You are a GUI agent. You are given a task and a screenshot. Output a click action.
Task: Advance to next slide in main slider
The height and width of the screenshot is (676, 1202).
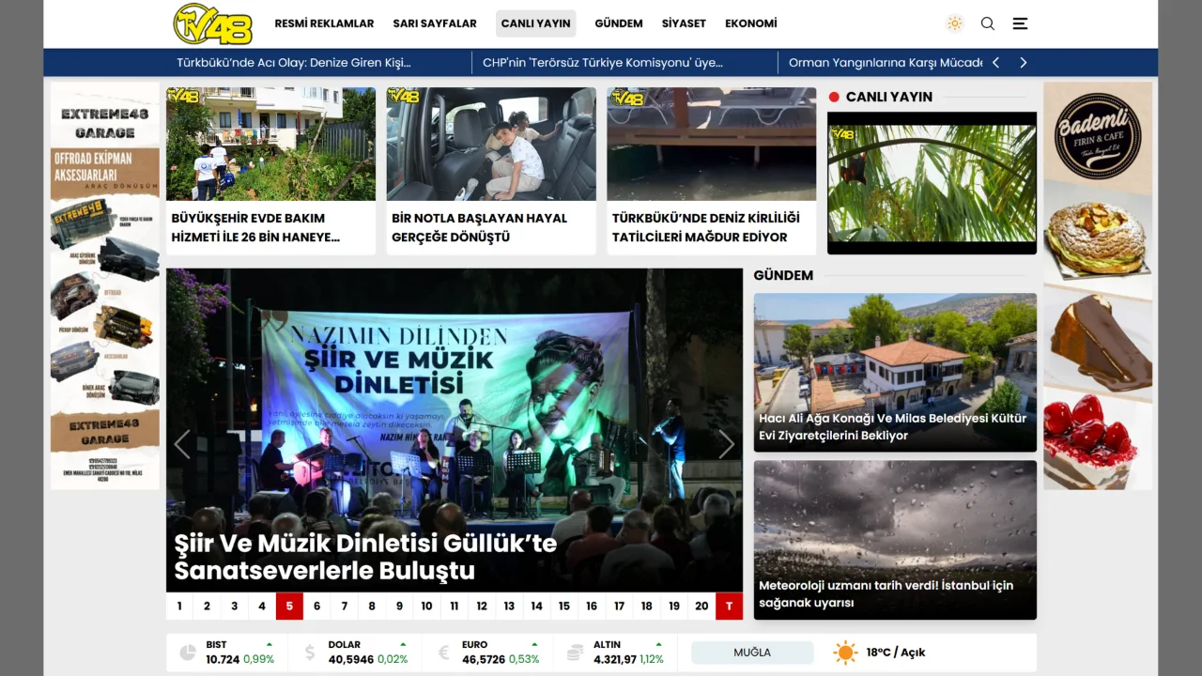pyautogui.click(x=726, y=444)
